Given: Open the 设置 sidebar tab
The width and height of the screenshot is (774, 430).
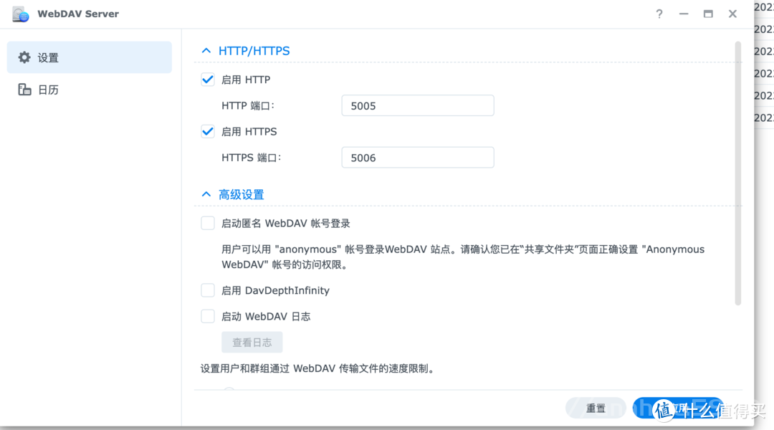Looking at the screenshot, I should point(90,57).
